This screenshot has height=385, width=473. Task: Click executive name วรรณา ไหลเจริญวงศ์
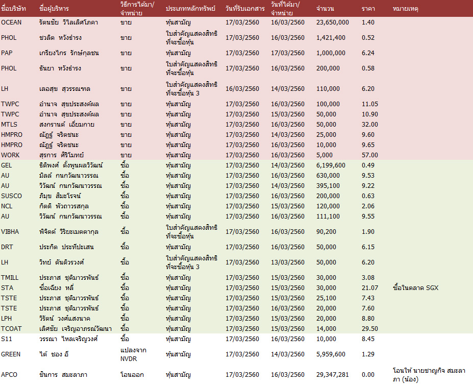click(68, 339)
